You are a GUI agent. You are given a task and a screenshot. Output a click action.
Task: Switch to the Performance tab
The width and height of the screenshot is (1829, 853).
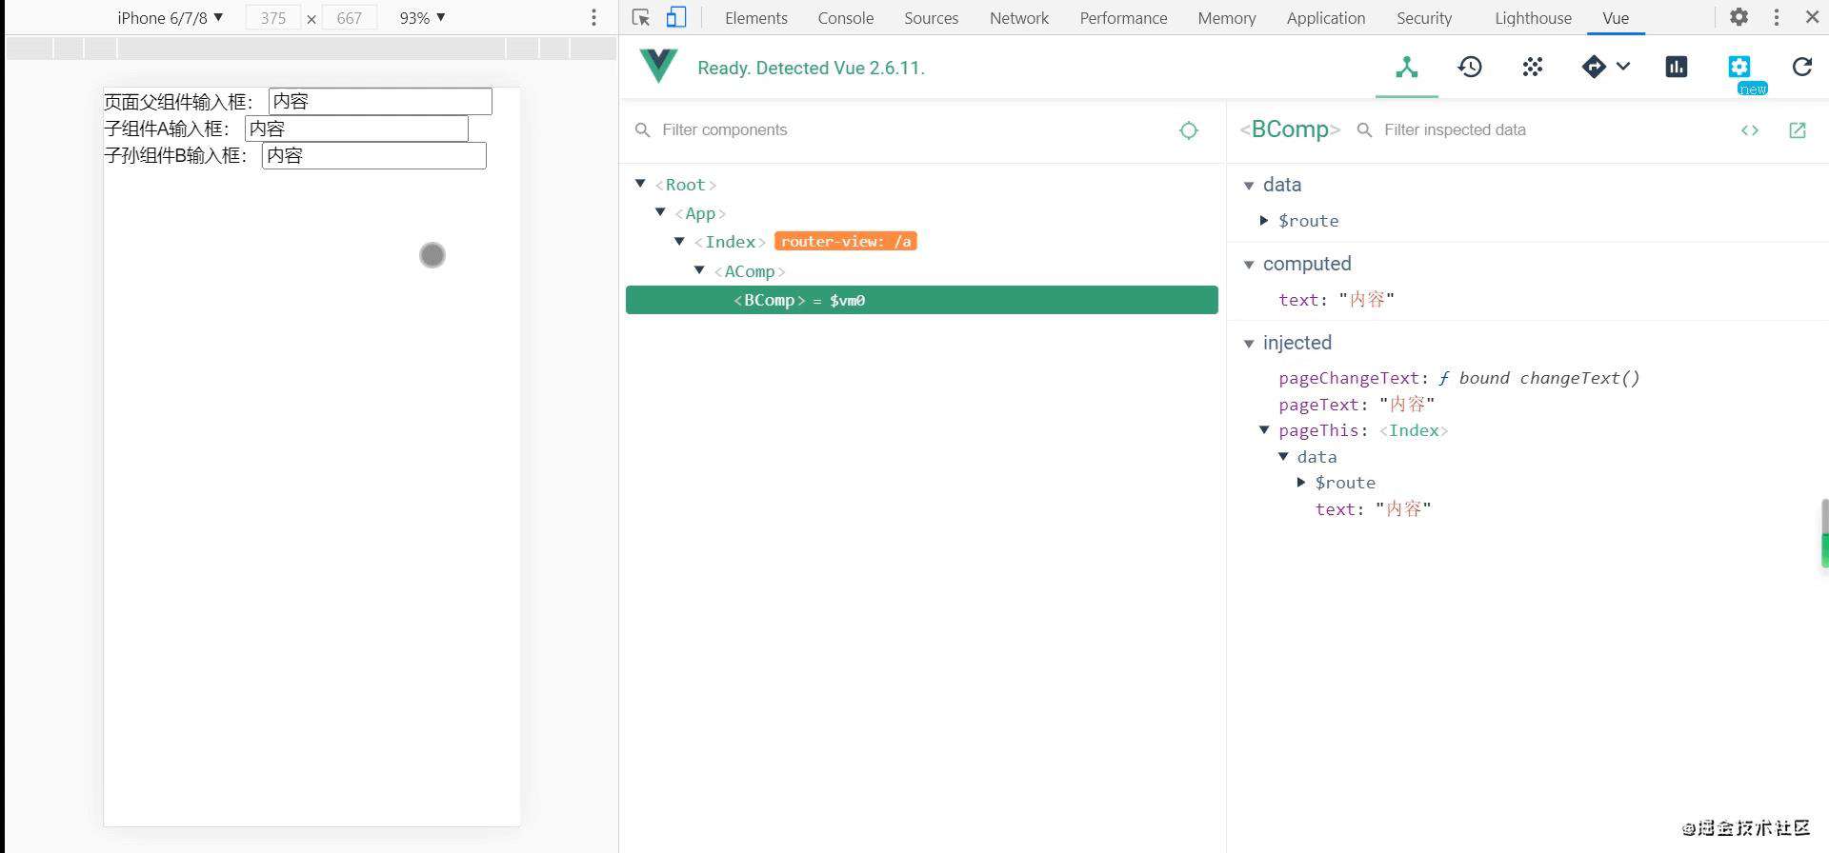(x=1123, y=18)
